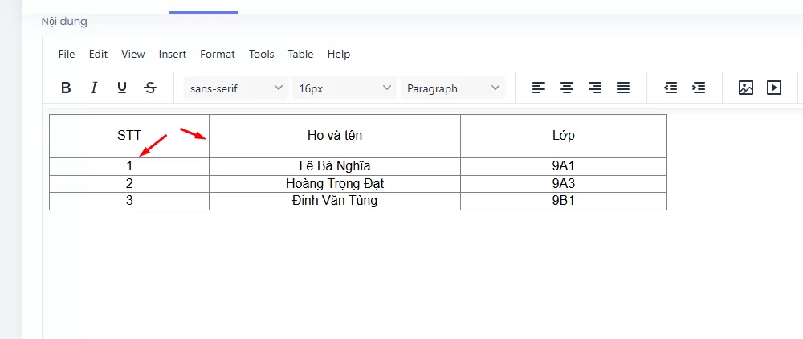Insert media video button
Image resolution: width=803 pixels, height=339 pixels.
774,88
